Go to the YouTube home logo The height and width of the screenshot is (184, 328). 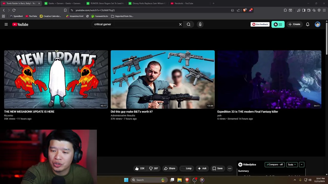point(20,24)
